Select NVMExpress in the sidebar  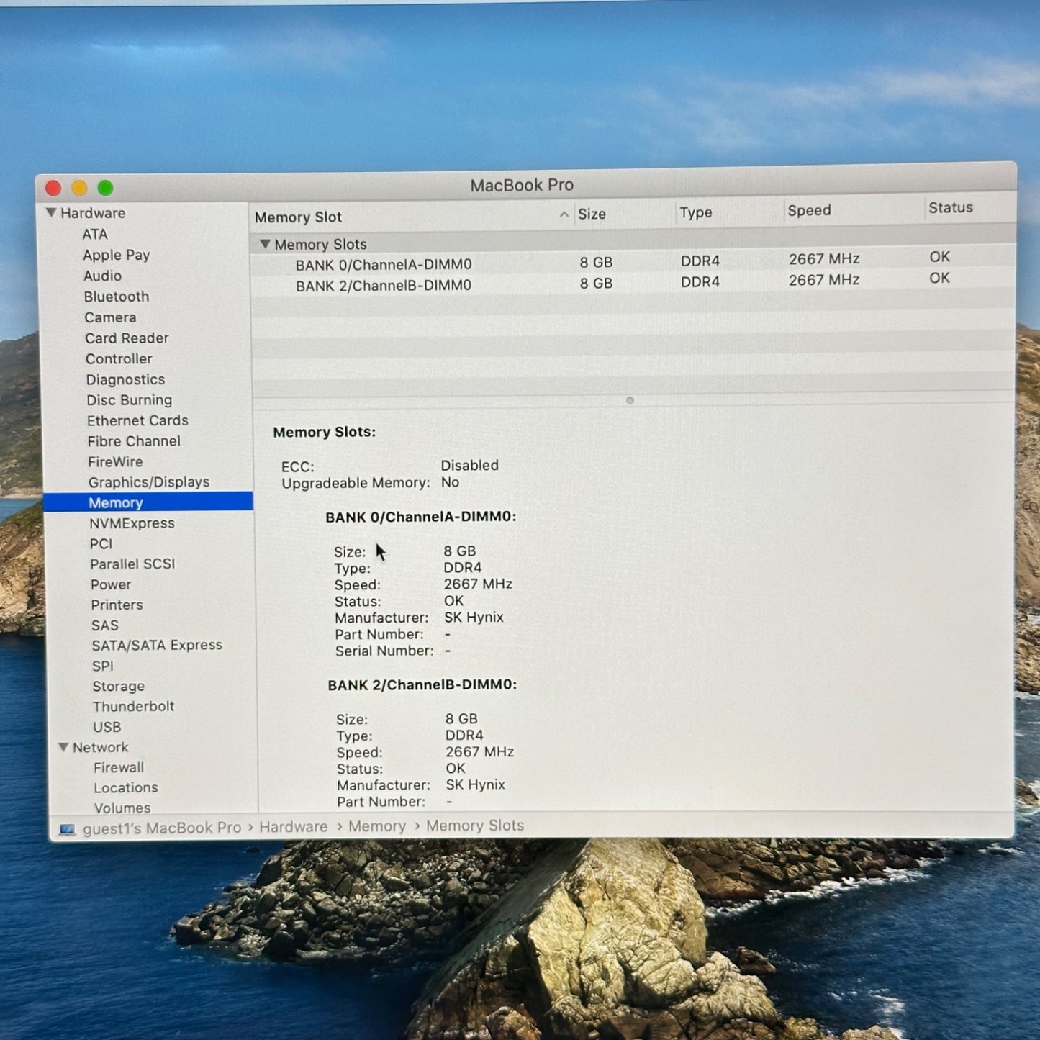(x=132, y=523)
